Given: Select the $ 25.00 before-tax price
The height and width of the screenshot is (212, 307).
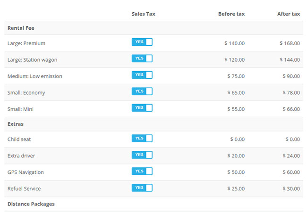Looking at the screenshot, I should pyautogui.click(x=236, y=189).
